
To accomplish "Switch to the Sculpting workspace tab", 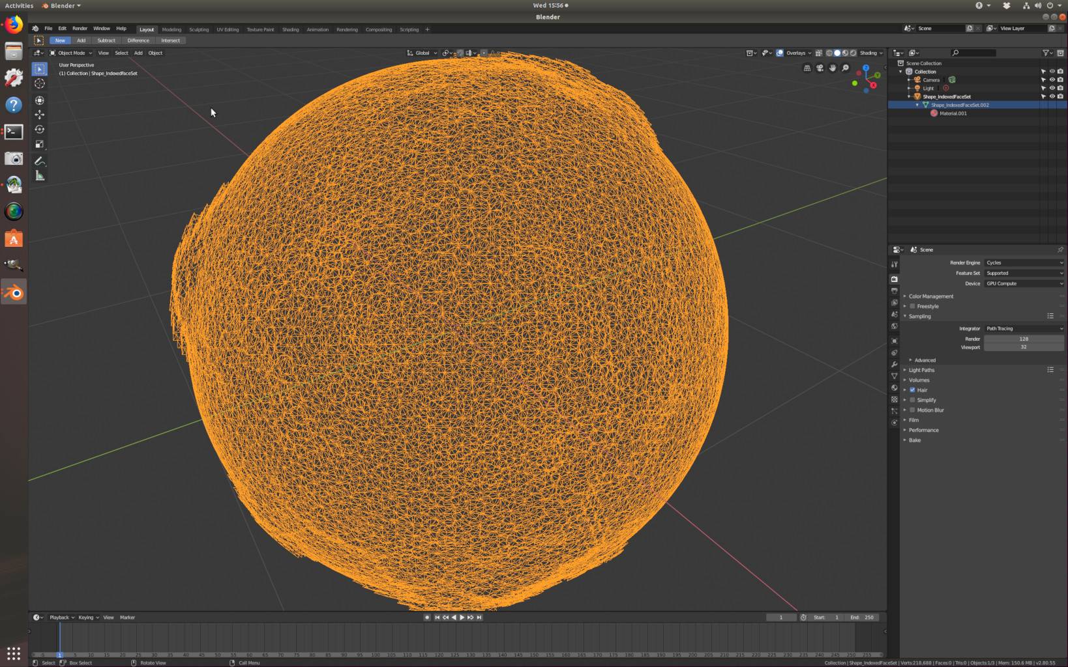I will tap(199, 29).
